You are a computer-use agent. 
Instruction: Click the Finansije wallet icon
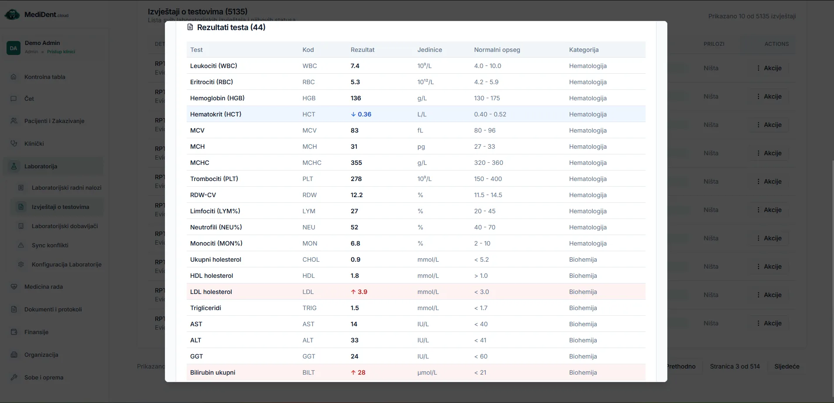(14, 332)
